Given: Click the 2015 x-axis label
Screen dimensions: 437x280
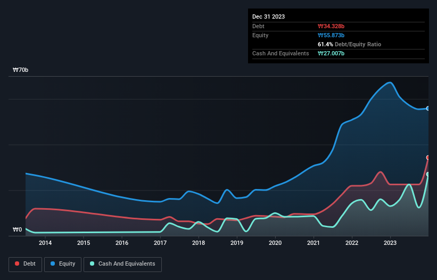Looking at the screenshot, I should pyautogui.click(x=84, y=243).
